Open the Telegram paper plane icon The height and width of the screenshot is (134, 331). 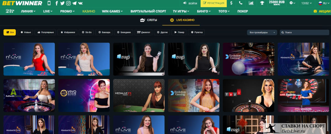(74, 3)
